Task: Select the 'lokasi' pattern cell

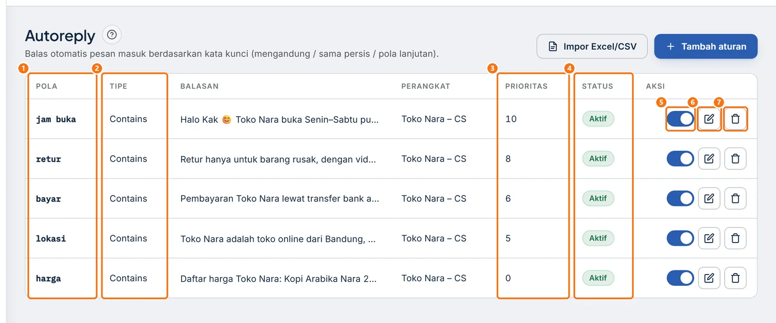Action: pos(51,238)
